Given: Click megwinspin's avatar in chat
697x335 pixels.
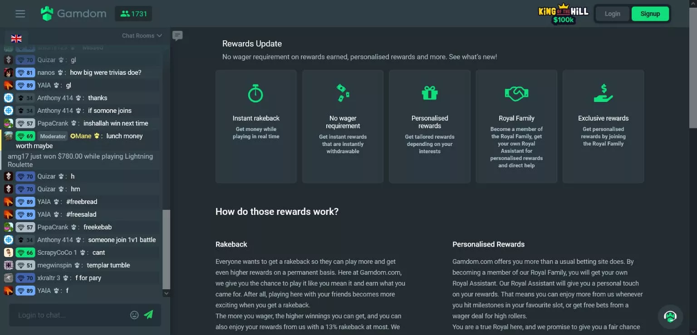Looking at the screenshot, I should point(8,265).
